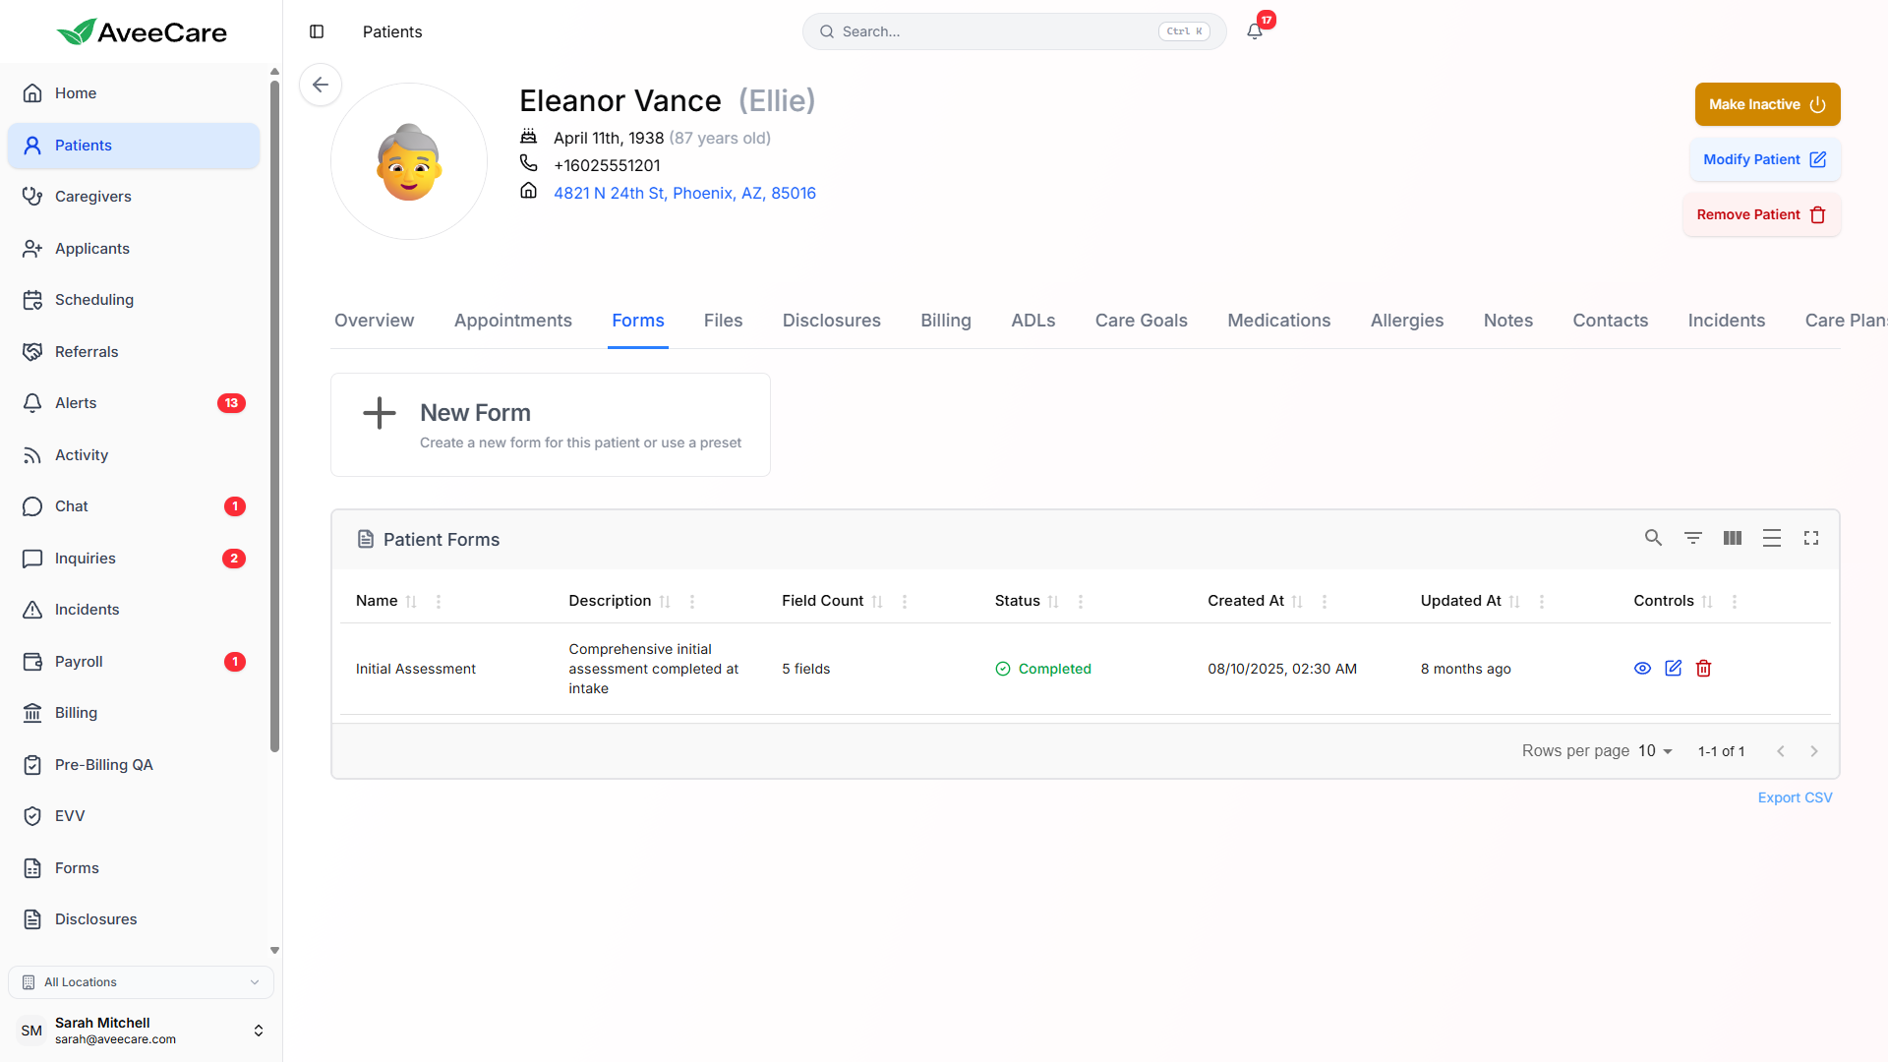Open the show/hide columns icon
The image size is (1888, 1062).
(1732, 538)
